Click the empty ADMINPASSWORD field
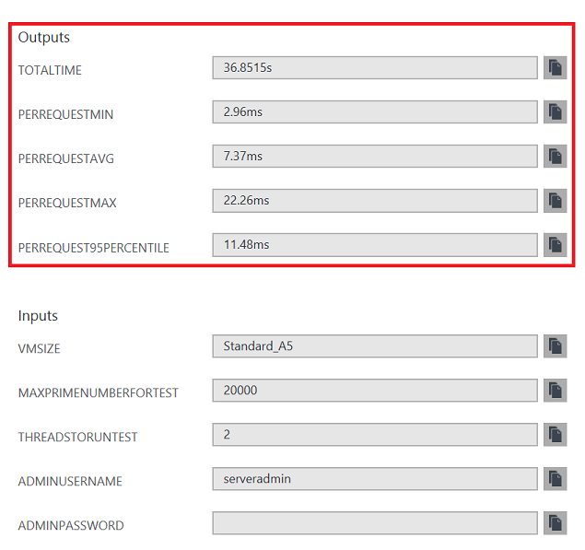 [x=375, y=523]
